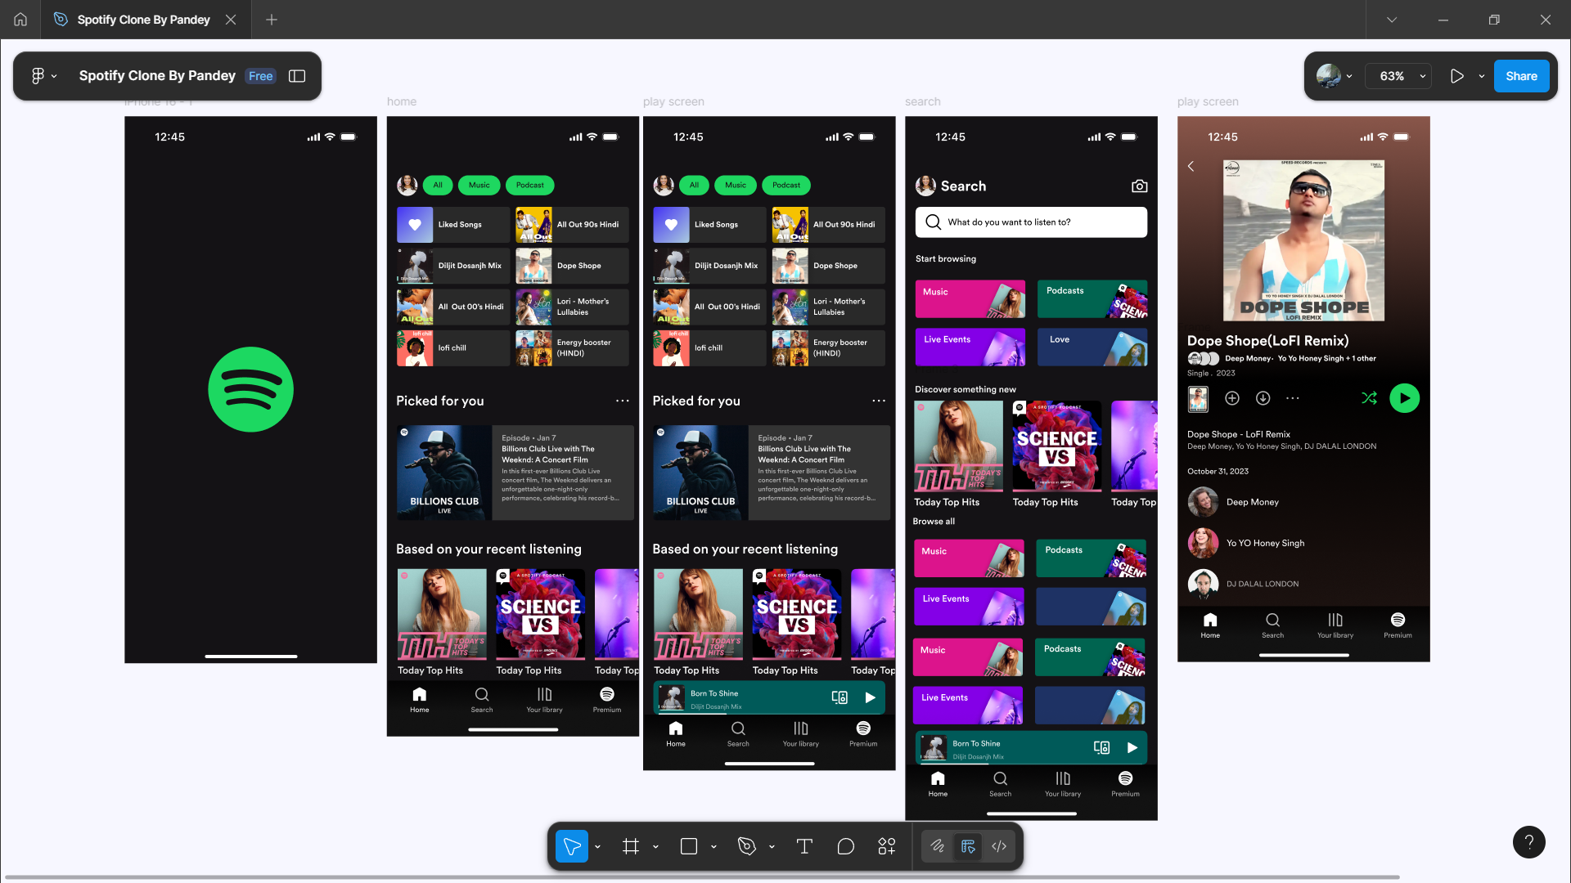Click the camera icon in search frame
The width and height of the screenshot is (1571, 883).
click(1139, 186)
